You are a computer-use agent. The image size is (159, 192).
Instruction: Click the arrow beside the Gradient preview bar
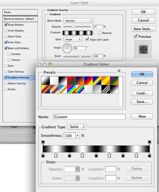coord(93,33)
